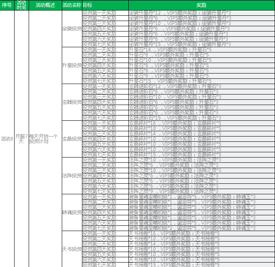Select the reward cell 玄晶碎片*15

coord(202,155)
